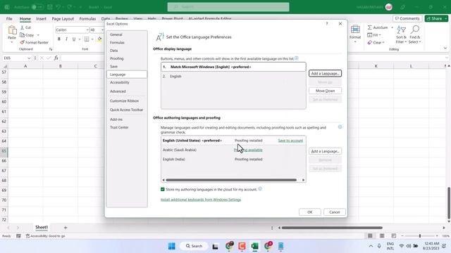Screen dimensions: 451x253
Task: Toggle the AutoSave switch
Action: pos(37,7)
